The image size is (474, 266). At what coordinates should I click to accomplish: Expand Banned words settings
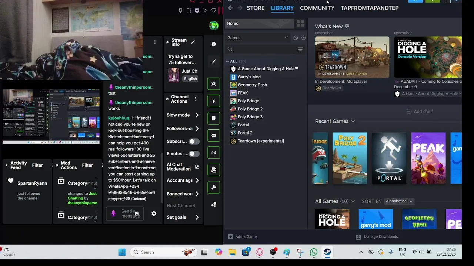coord(197,194)
